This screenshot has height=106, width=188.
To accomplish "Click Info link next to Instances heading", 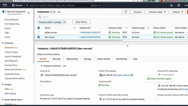I will [59, 12].
